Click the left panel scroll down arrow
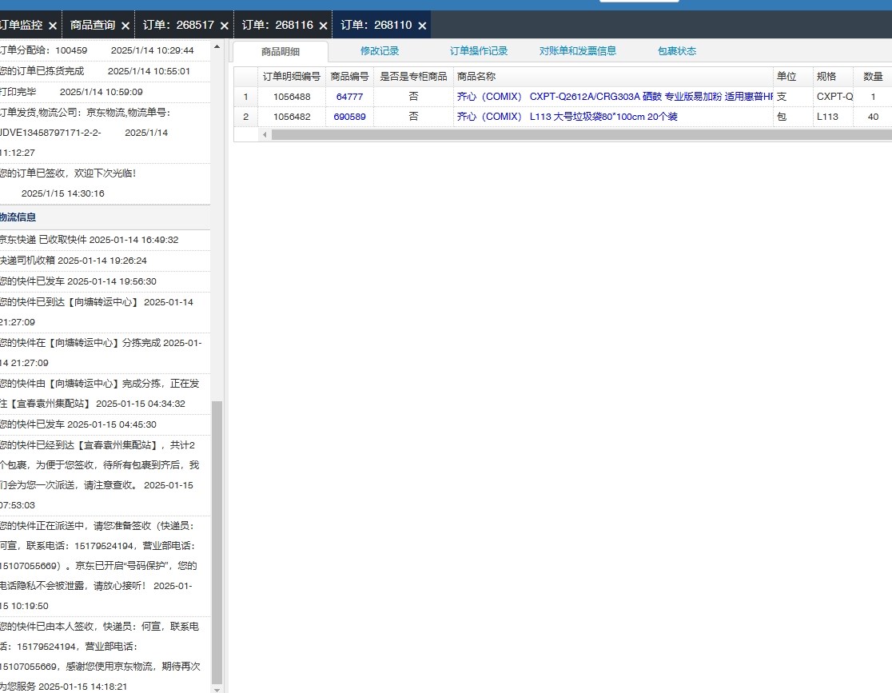The width and height of the screenshot is (892, 693). tap(217, 689)
